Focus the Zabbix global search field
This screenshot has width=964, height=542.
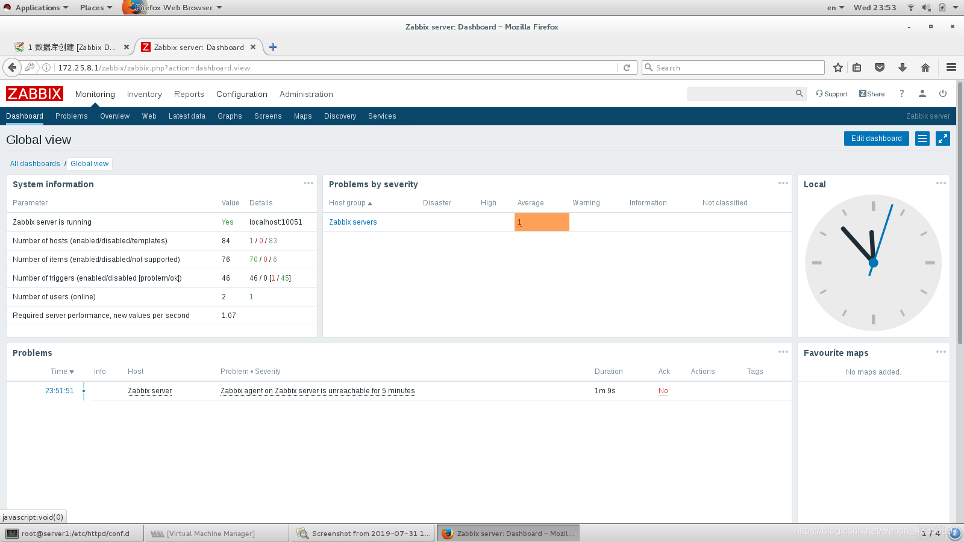741,93
